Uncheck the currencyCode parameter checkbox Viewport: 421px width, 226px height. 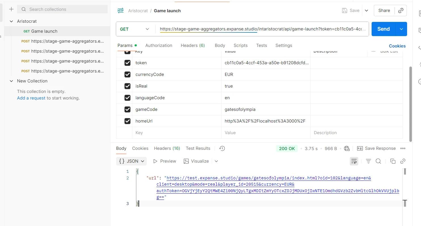(127, 74)
